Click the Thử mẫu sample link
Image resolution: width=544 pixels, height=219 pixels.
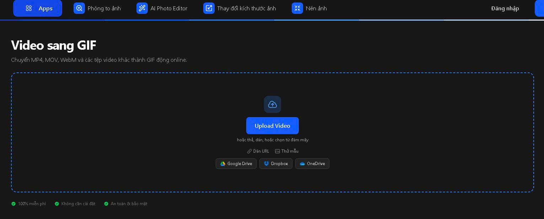pyautogui.click(x=287, y=151)
